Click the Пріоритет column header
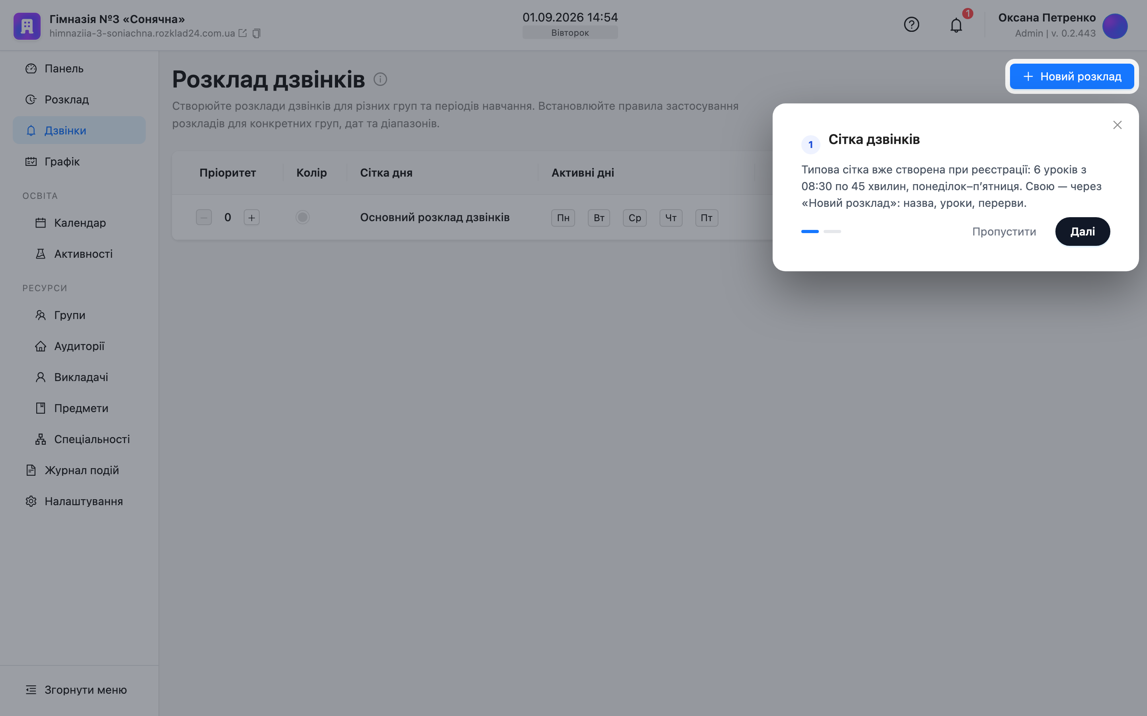This screenshot has width=1147, height=716. click(227, 173)
